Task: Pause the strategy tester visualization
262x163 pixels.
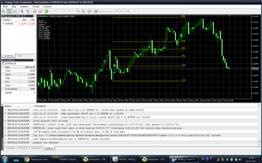Action: click(x=35, y=11)
